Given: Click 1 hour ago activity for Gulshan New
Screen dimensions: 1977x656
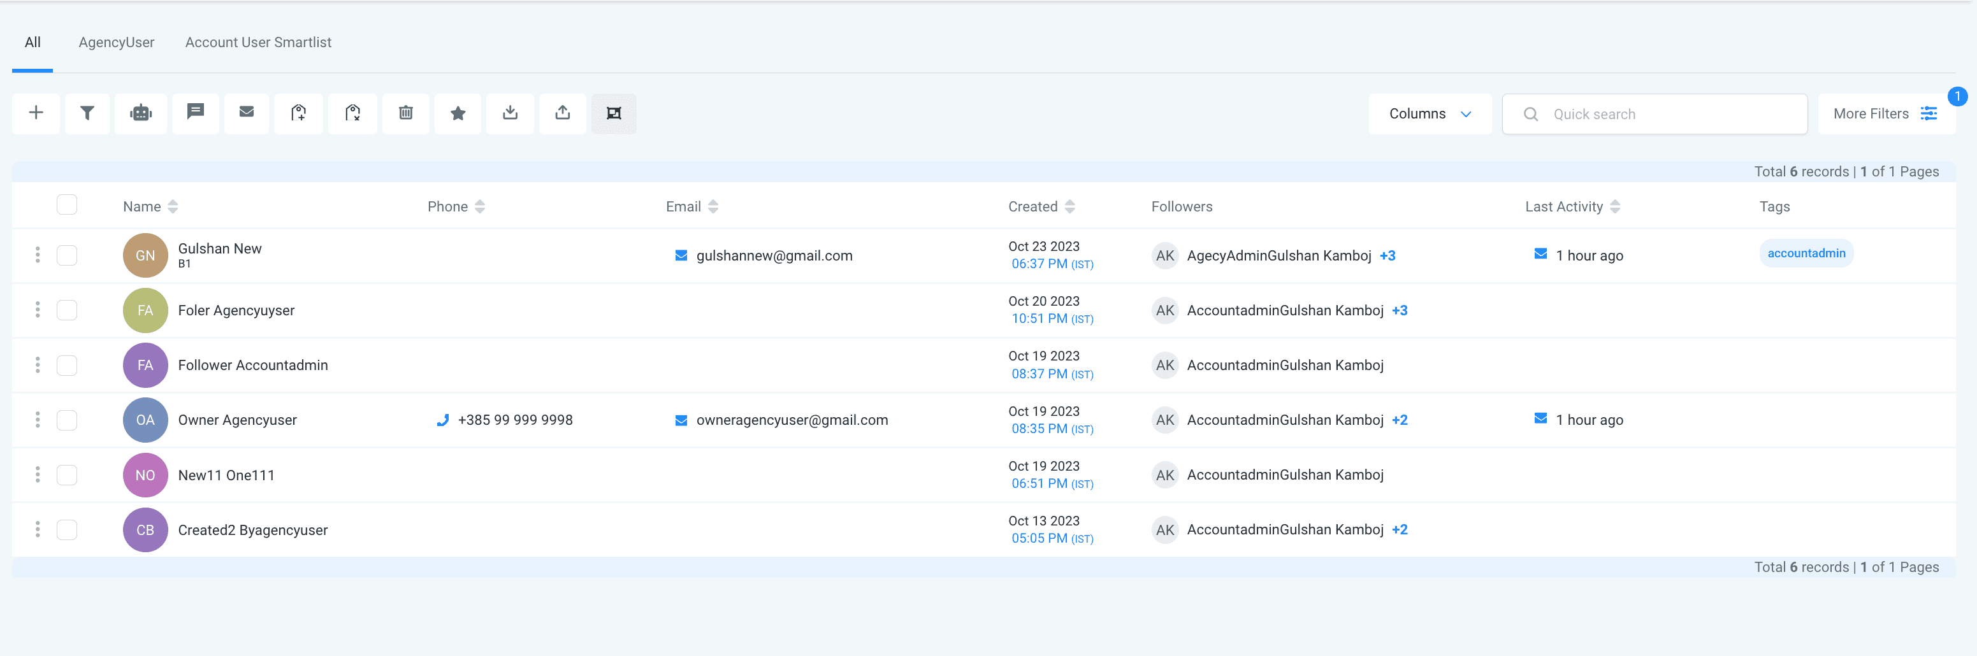Looking at the screenshot, I should pyautogui.click(x=1590, y=255).
